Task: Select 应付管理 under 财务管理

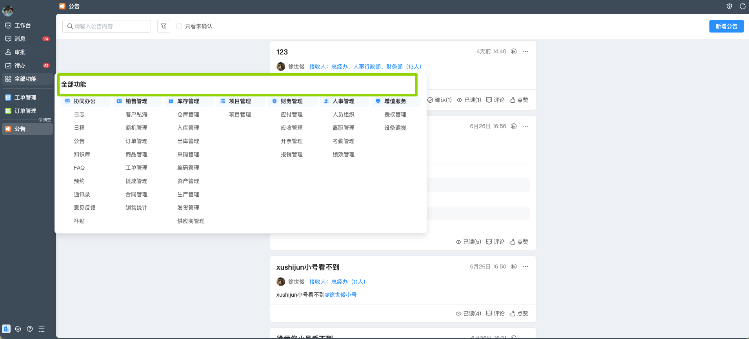Action: tap(292, 114)
